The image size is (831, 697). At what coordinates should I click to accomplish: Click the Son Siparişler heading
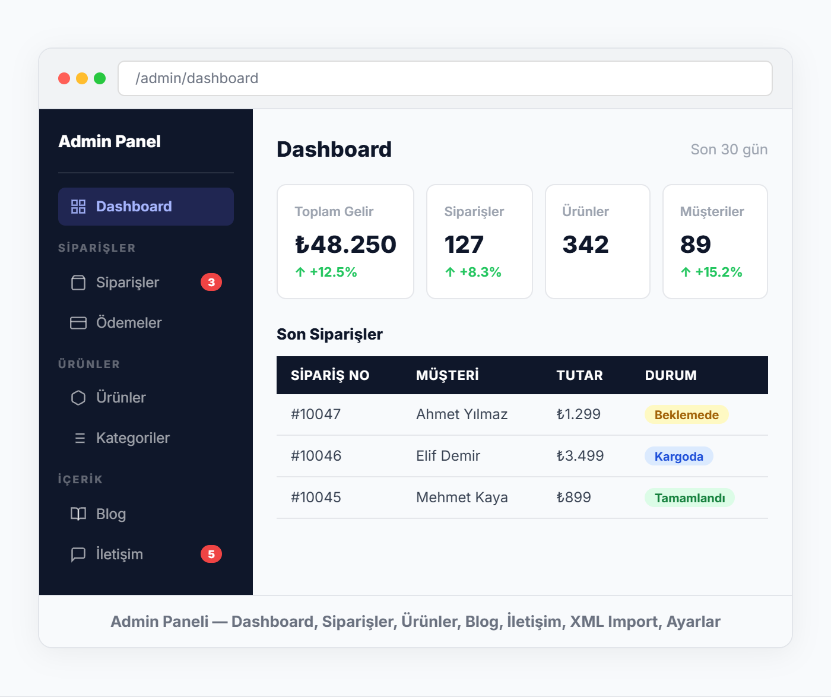(329, 335)
